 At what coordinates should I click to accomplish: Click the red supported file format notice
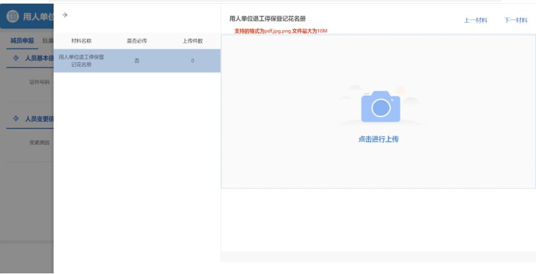[281, 31]
